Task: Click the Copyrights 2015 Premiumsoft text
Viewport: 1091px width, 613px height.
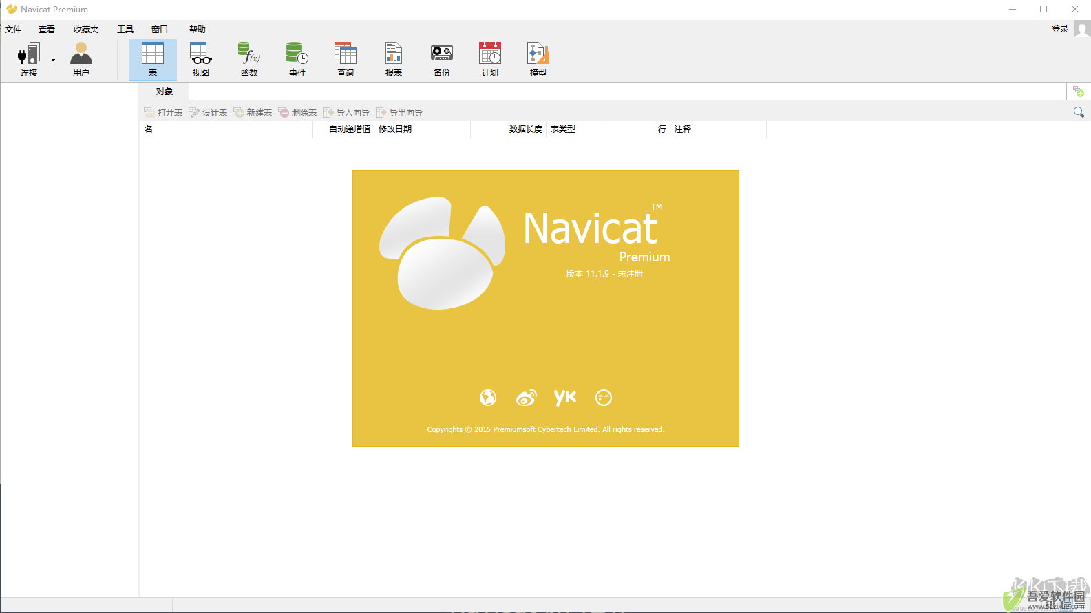Action: coord(546,429)
